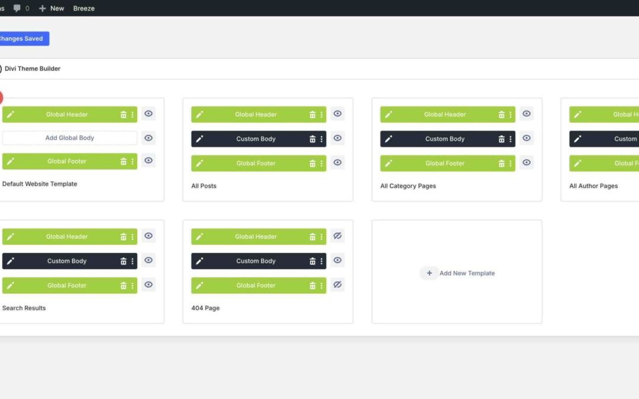
Task: Show the 404 Page Global Footer
Action: pyautogui.click(x=337, y=284)
